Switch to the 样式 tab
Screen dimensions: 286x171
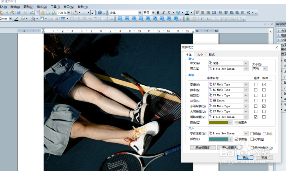212,55
